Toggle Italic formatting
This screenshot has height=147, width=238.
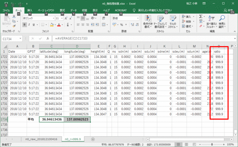(29, 25)
